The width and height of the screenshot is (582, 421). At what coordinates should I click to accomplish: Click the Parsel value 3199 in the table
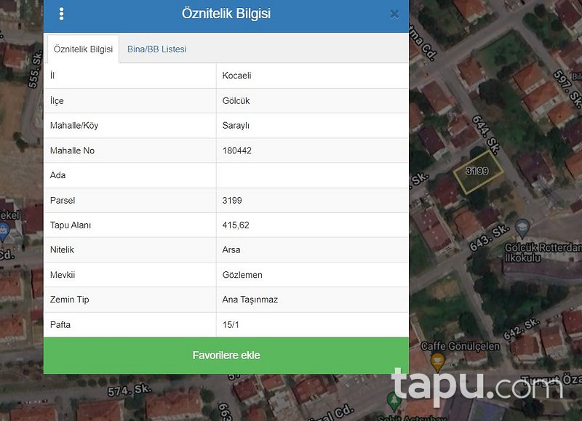[x=232, y=200]
